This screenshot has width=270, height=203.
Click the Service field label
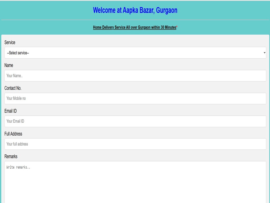click(10, 43)
